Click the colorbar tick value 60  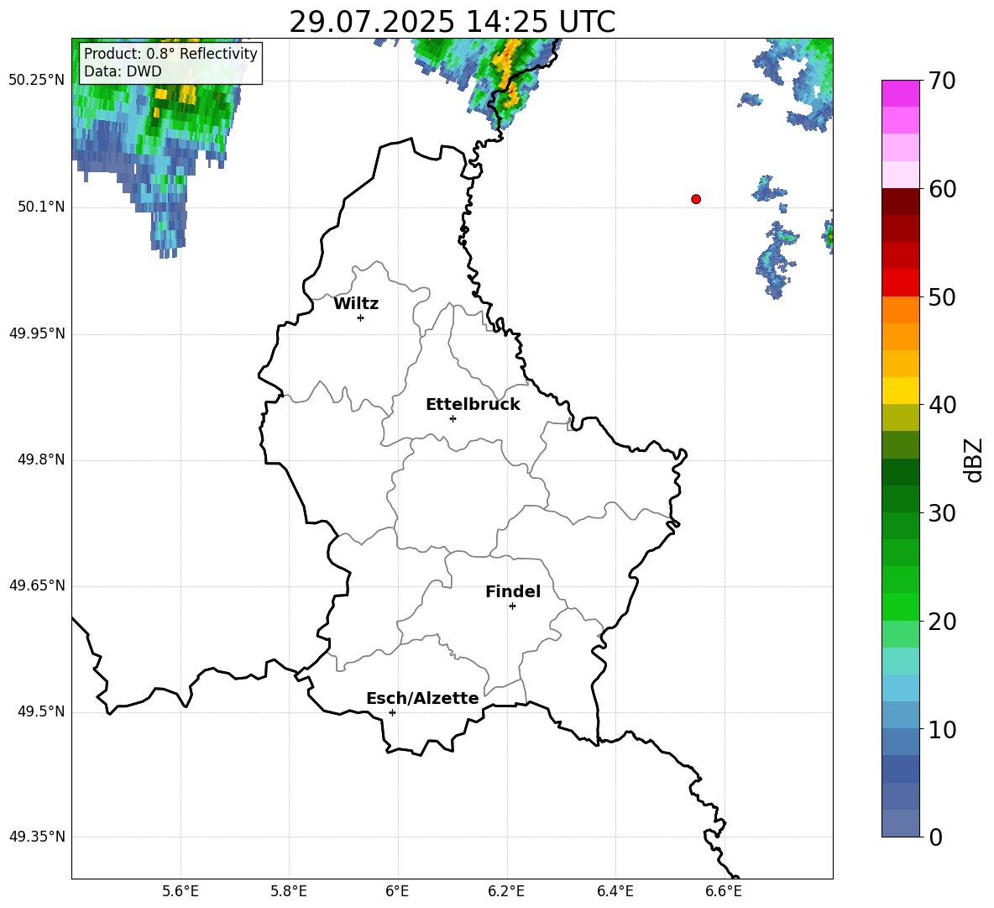click(942, 189)
